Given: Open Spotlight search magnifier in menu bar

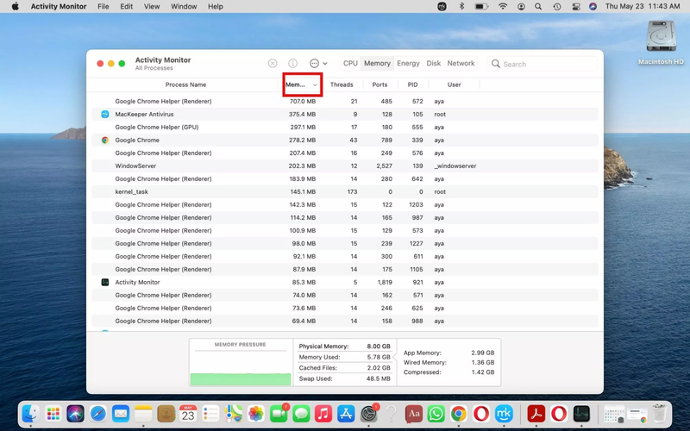Looking at the screenshot, I should 538,6.
